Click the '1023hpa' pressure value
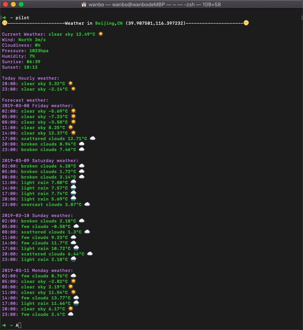The height and width of the screenshot is (330, 303). 39,51
